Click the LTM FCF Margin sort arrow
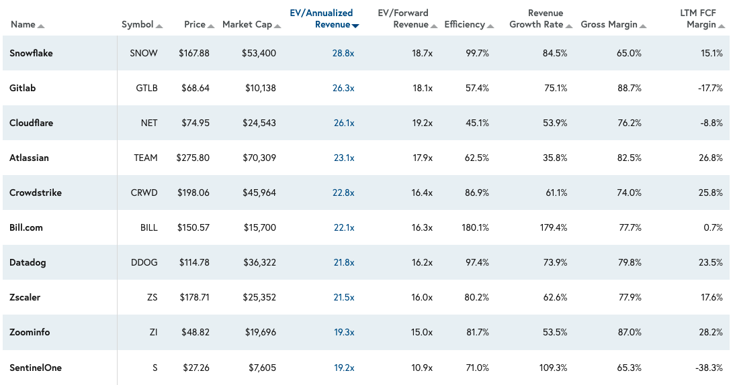The width and height of the screenshot is (735, 385). pyautogui.click(x=722, y=25)
